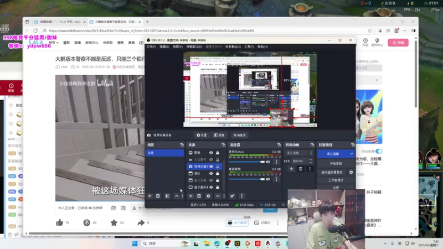
Task: Move scene up with Scenes panel arrow
Action: [x=177, y=196]
